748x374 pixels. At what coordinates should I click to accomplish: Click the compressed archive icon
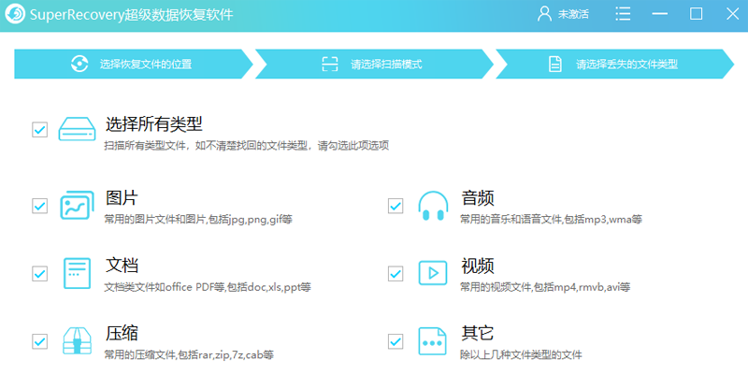[77, 341]
